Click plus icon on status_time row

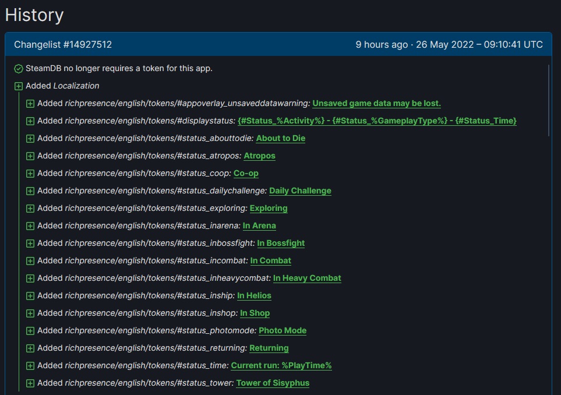click(x=30, y=366)
